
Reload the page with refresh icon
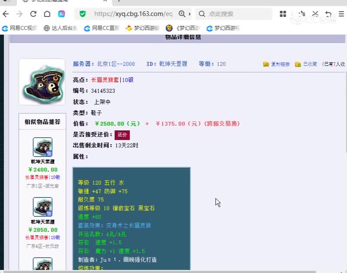(33, 14)
